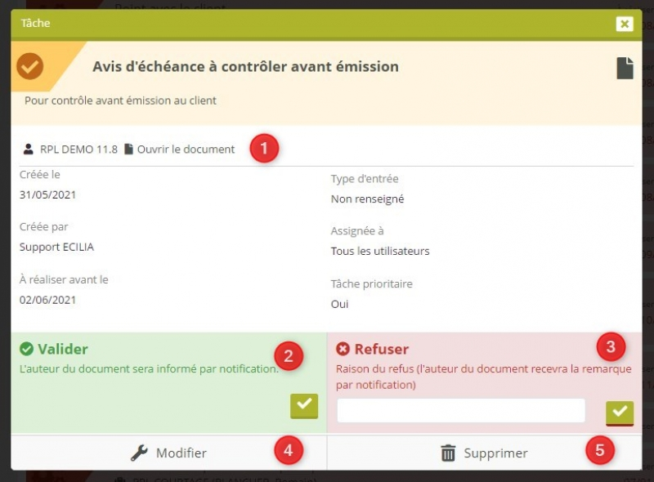This screenshot has height=482, width=654.
Task: Click the red numbered marker 1
Action: [263, 150]
